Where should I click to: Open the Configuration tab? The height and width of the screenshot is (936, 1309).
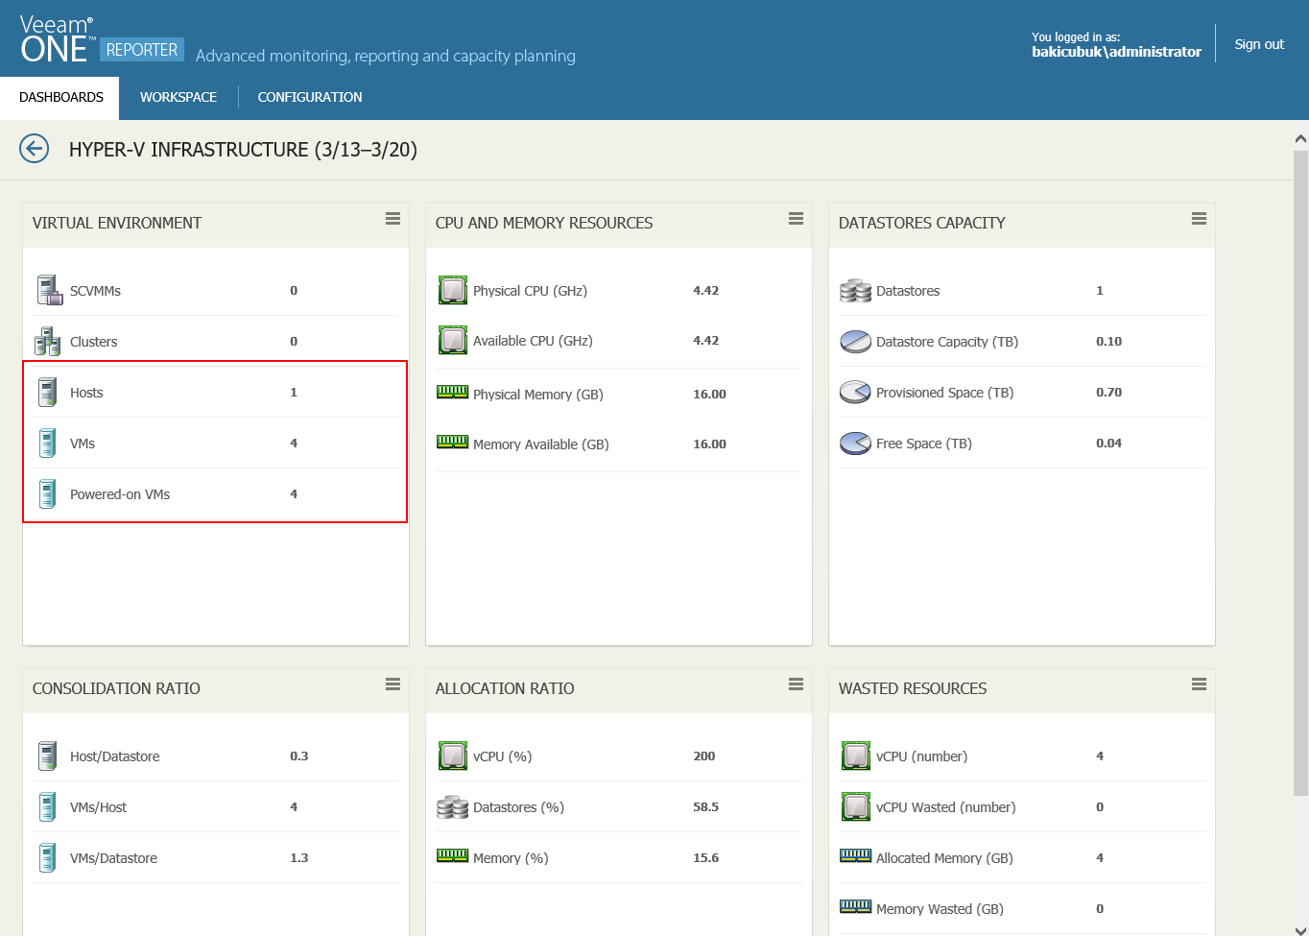[x=310, y=97]
